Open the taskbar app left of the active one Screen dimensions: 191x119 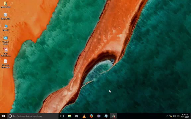click(106, 116)
